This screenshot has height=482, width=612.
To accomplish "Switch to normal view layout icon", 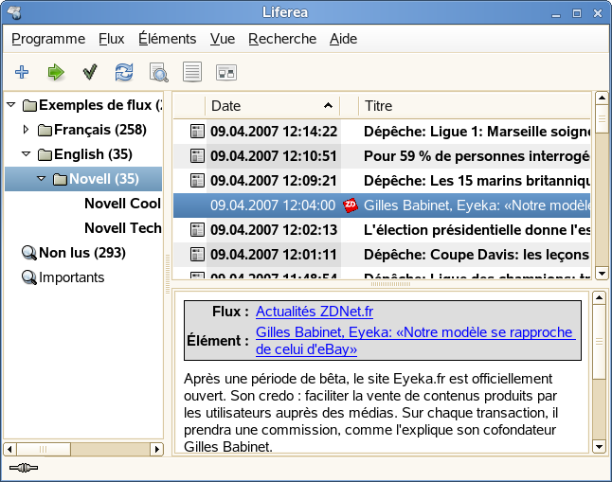I will (x=192, y=72).
